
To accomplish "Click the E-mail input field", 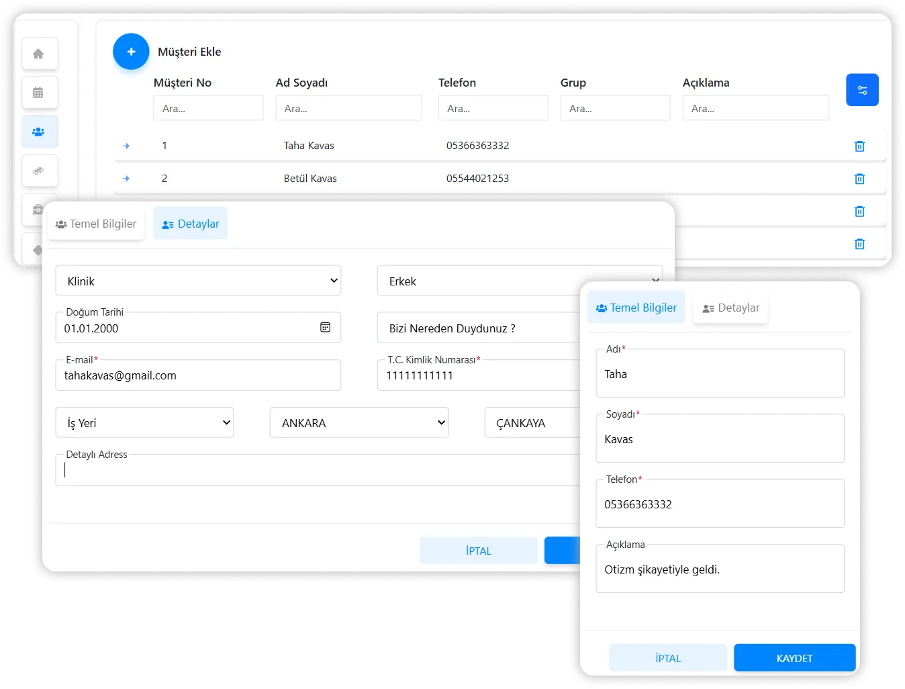I will point(198,376).
